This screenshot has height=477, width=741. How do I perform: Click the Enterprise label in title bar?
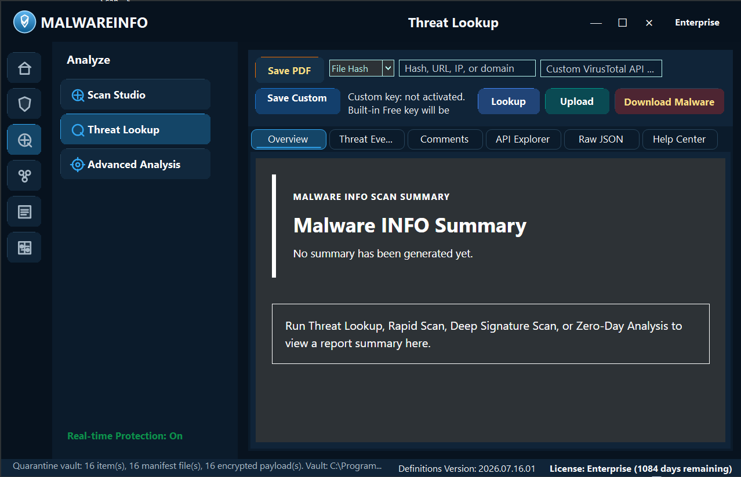pos(697,23)
